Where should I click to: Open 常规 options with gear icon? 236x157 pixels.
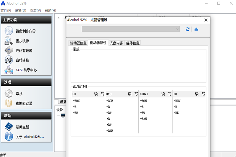pyautogui.click(x=9, y=94)
